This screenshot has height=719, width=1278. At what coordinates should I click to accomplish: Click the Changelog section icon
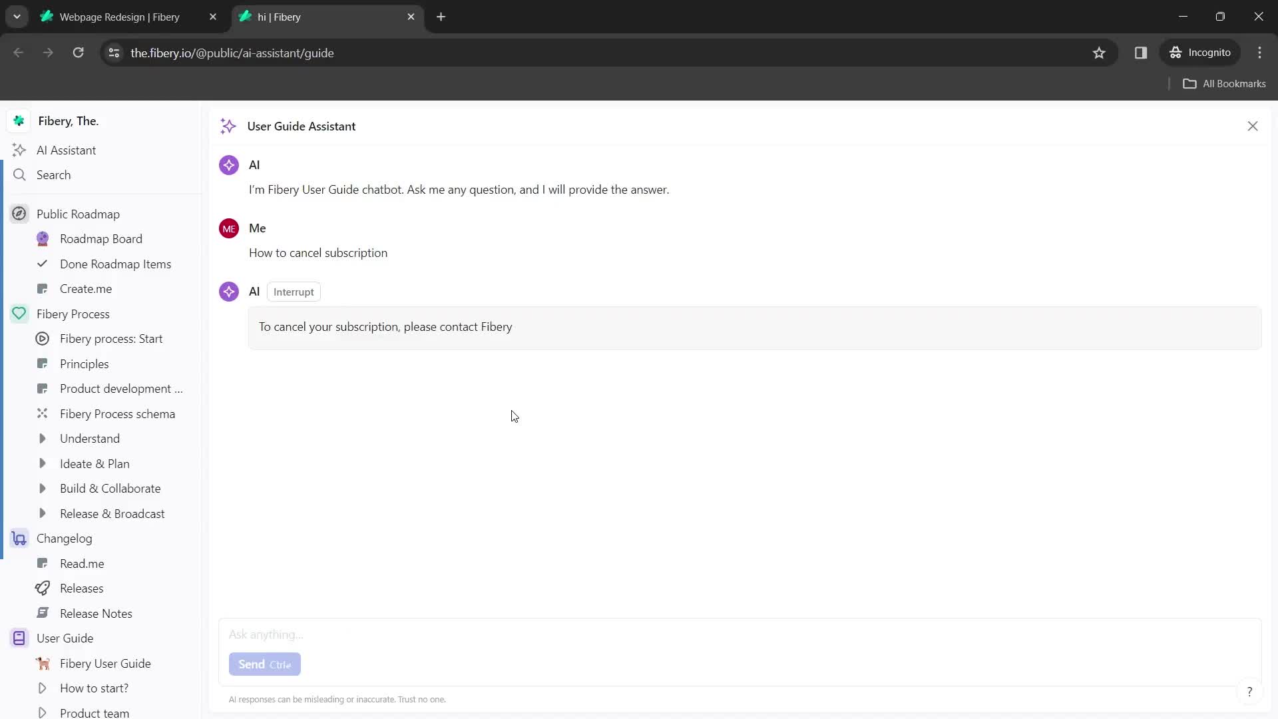pyautogui.click(x=19, y=538)
